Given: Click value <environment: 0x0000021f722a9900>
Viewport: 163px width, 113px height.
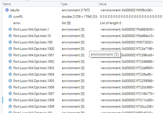Looking at the screenshot, I should click(127, 68).
